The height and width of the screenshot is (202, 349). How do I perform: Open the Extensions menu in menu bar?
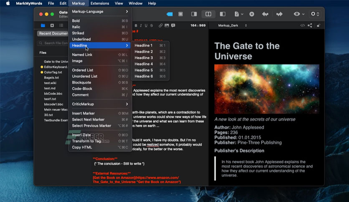[x=100, y=3]
